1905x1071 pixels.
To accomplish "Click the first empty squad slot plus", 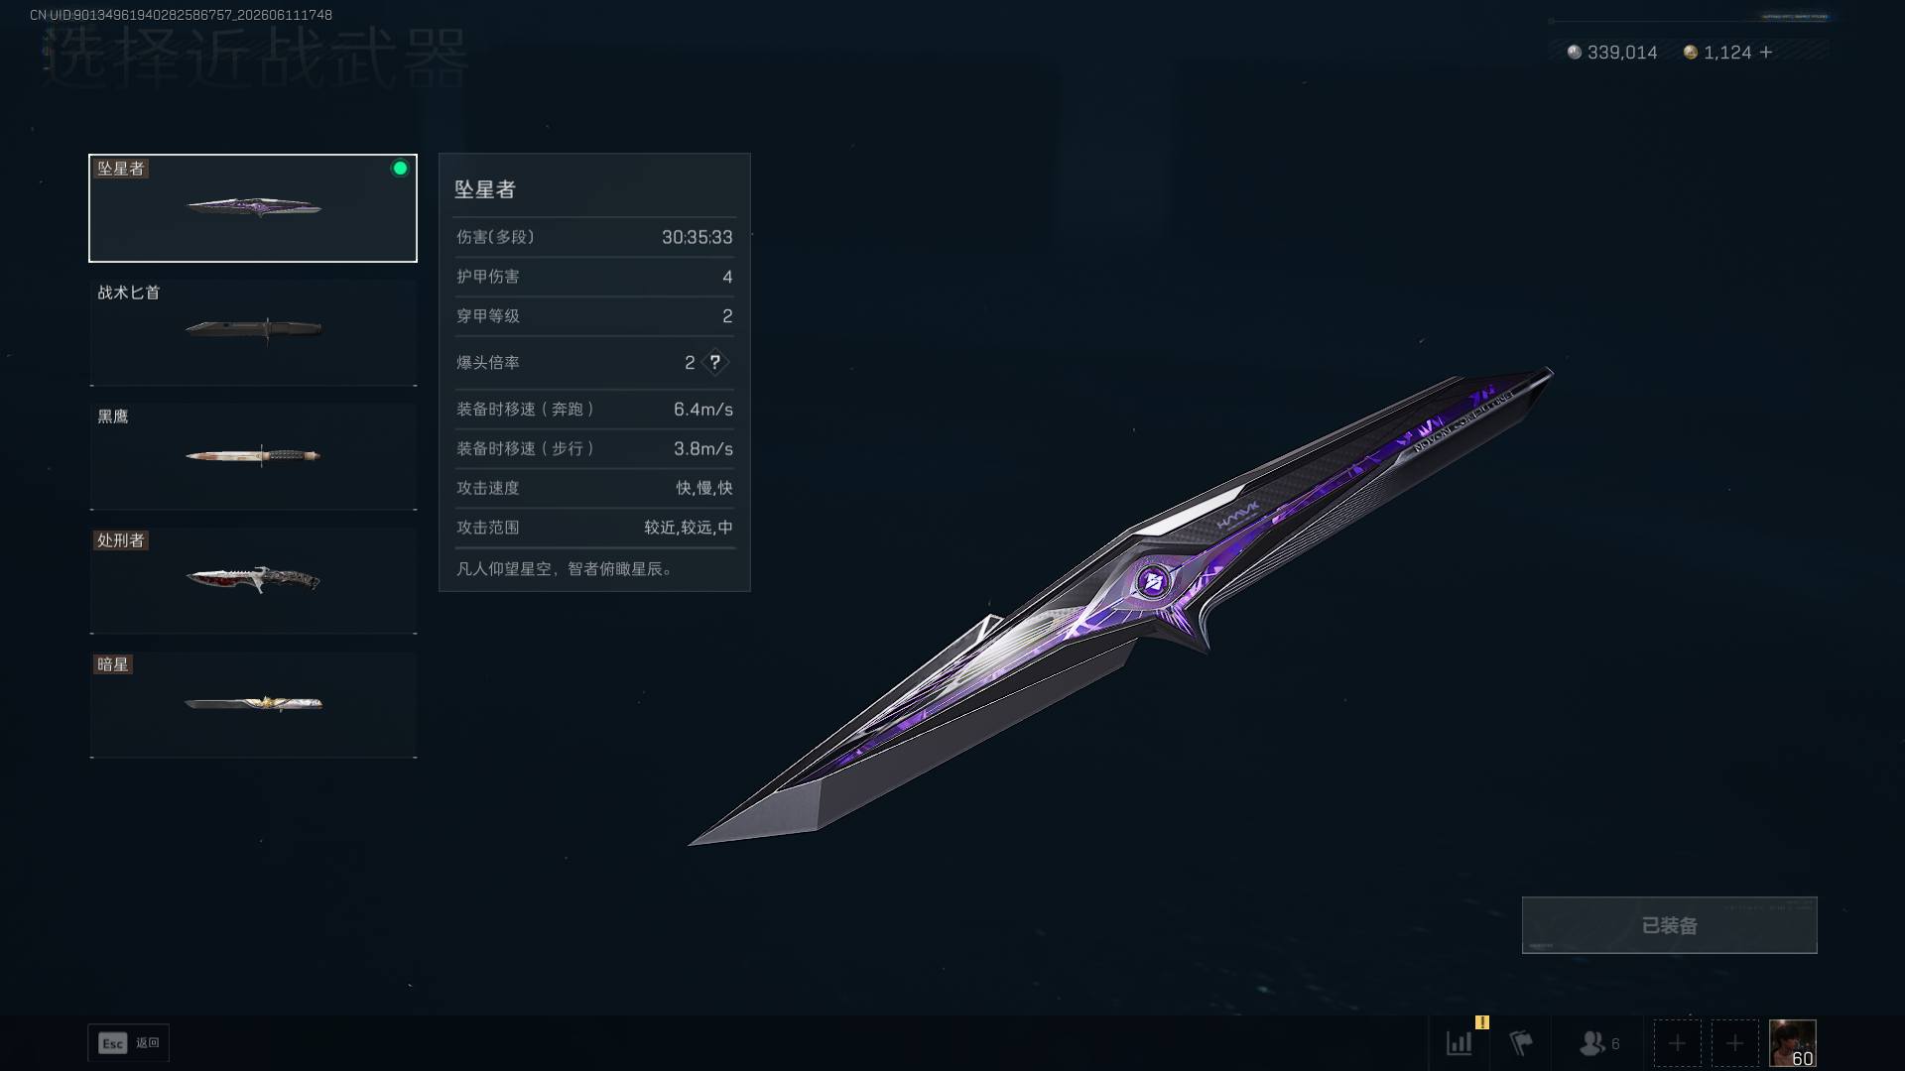I will click(1677, 1043).
